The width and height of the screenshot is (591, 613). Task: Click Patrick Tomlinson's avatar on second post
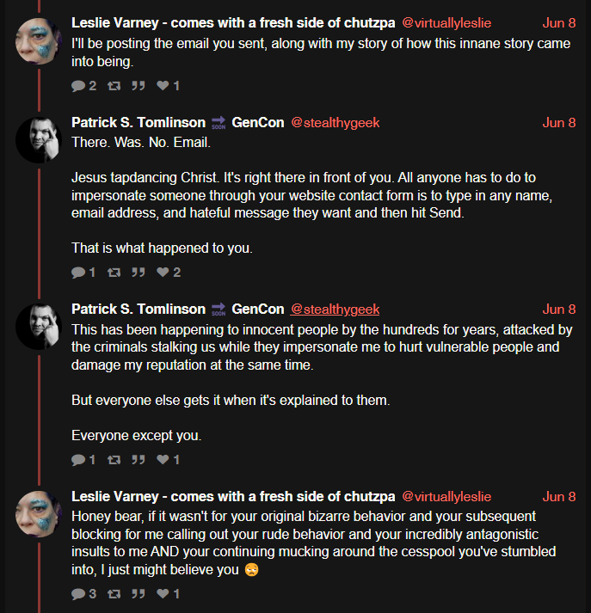pos(39,140)
